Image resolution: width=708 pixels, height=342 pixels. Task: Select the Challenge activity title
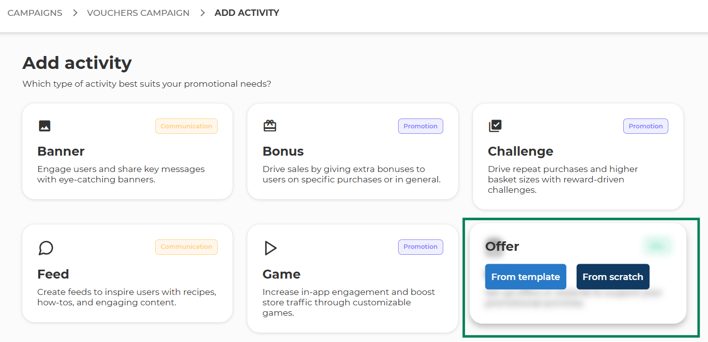[521, 151]
